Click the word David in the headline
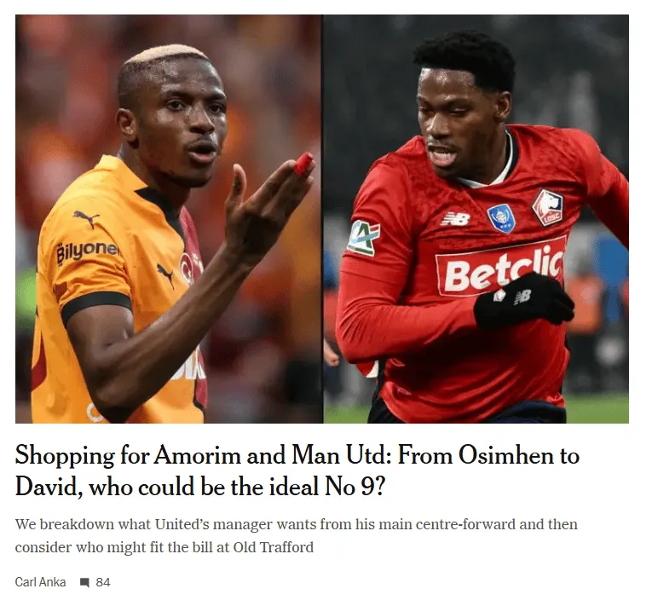 click(47, 486)
